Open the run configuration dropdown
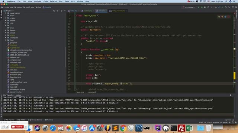The height and width of the screenshot is (133, 238). (x=189, y=7)
